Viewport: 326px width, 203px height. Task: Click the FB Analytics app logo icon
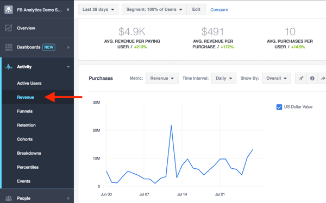[9, 10]
